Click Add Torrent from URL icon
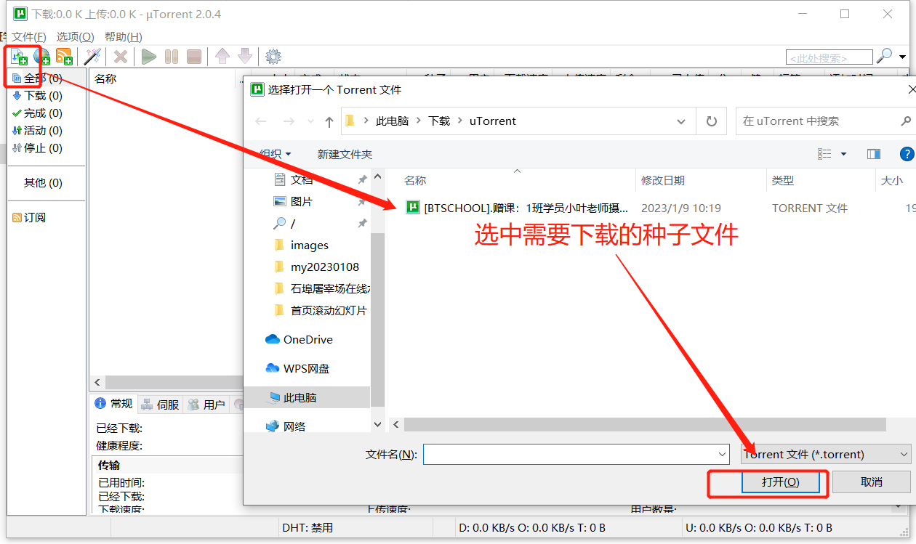 [x=42, y=57]
